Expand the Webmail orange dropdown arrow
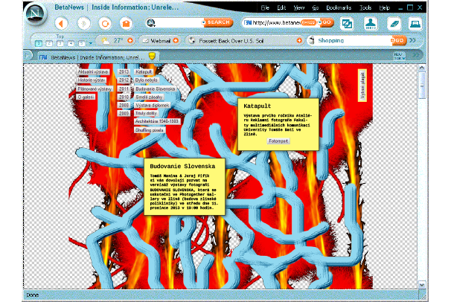The height and width of the screenshot is (302, 451). coord(175,40)
